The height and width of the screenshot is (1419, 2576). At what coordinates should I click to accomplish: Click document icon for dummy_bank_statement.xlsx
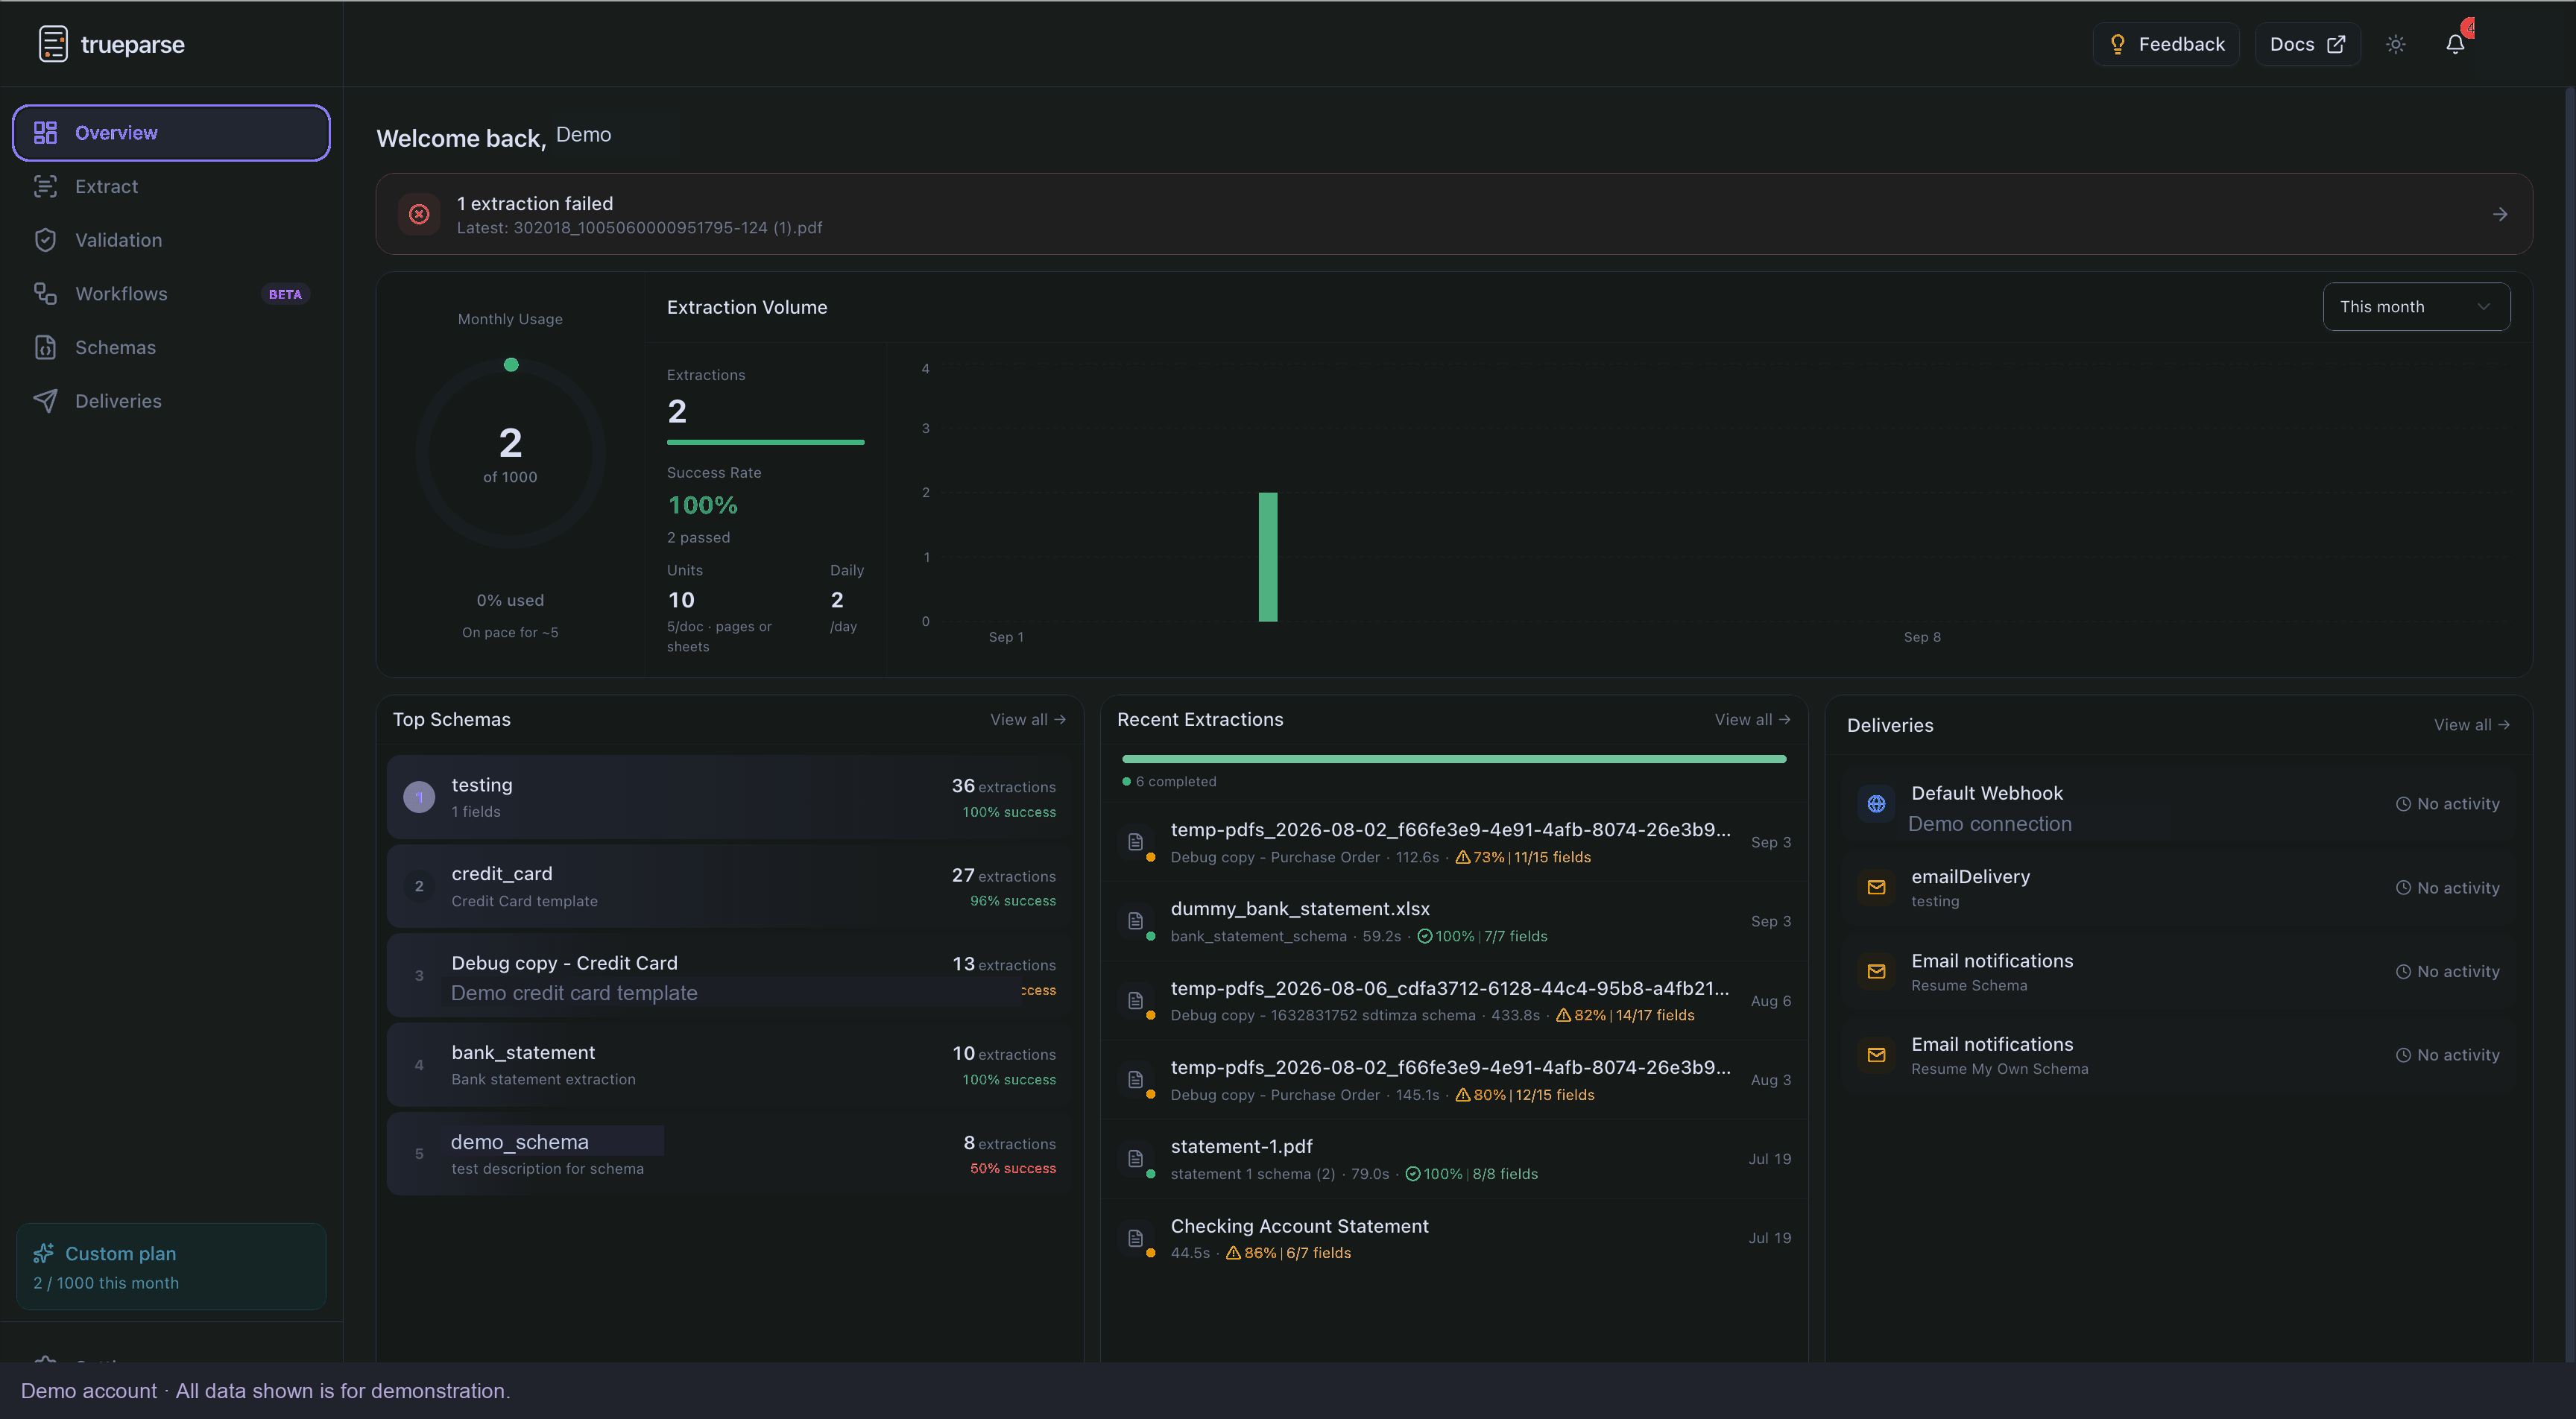point(1136,921)
